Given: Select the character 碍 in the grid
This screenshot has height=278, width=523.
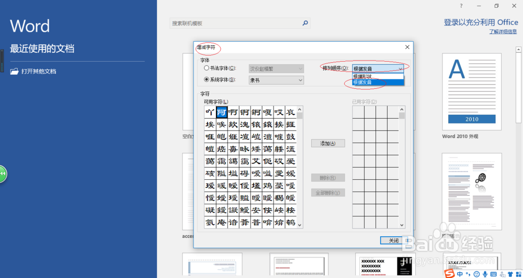Looking at the screenshot, I should [x=245, y=173].
